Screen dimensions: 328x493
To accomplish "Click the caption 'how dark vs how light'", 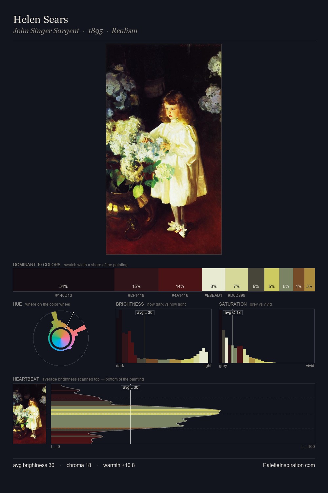I will 167,304.
